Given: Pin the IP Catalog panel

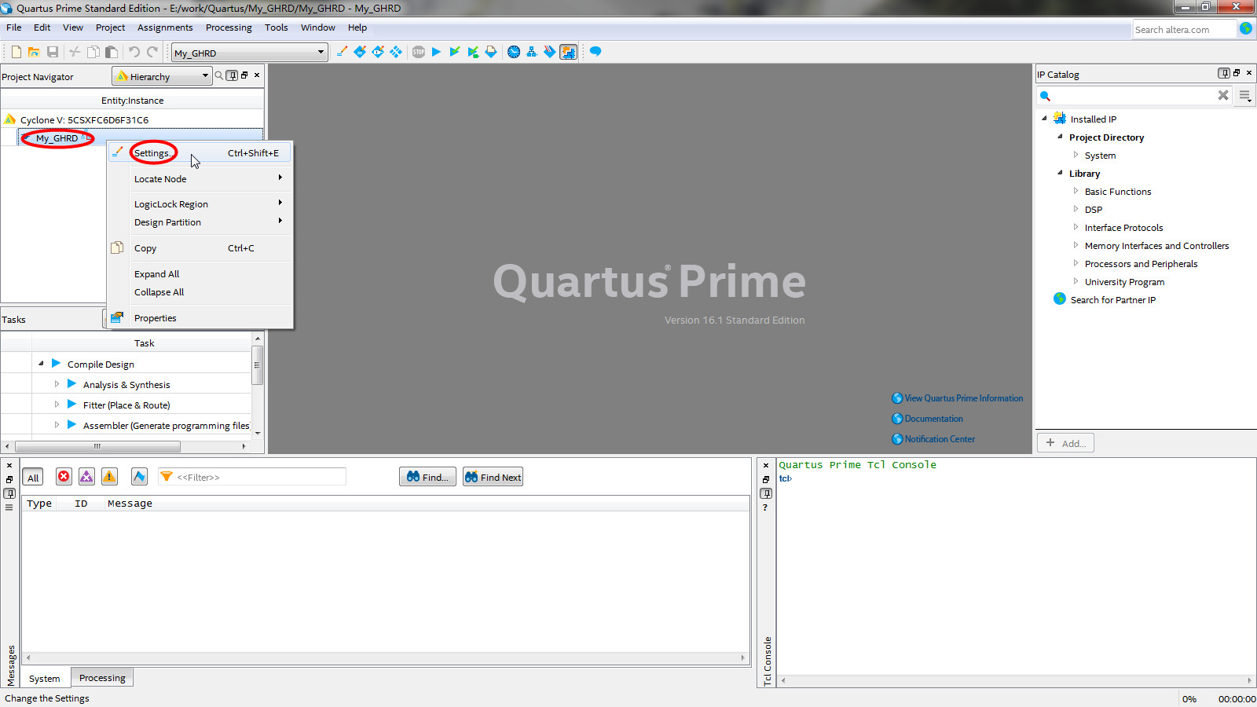Looking at the screenshot, I should coord(1224,73).
